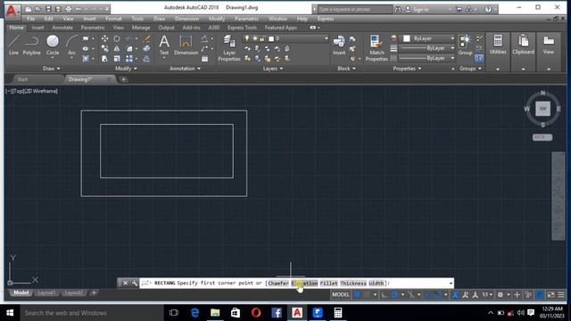This screenshot has width=571, height=321.
Task: Click the Insert block icon
Action: coord(339,45)
